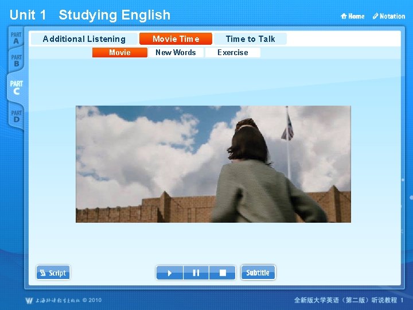Stop the movie playback
The height and width of the screenshot is (310, 413).
point(223,273)
